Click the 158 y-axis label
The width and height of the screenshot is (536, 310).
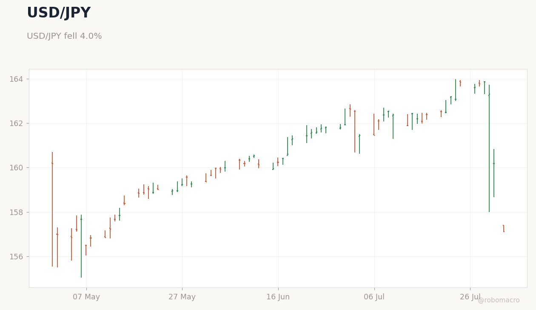click(x=16, y=212)
